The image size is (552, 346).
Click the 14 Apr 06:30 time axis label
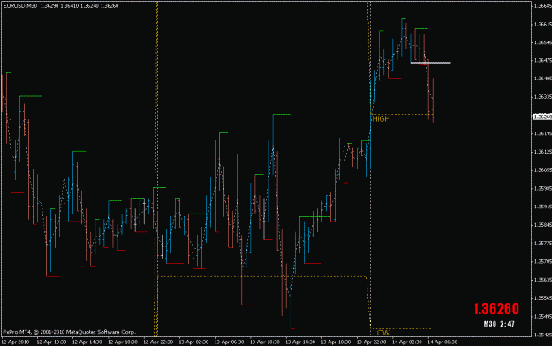tap(442, 342)
